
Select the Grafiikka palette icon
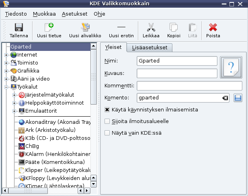[x=14, y=71]
